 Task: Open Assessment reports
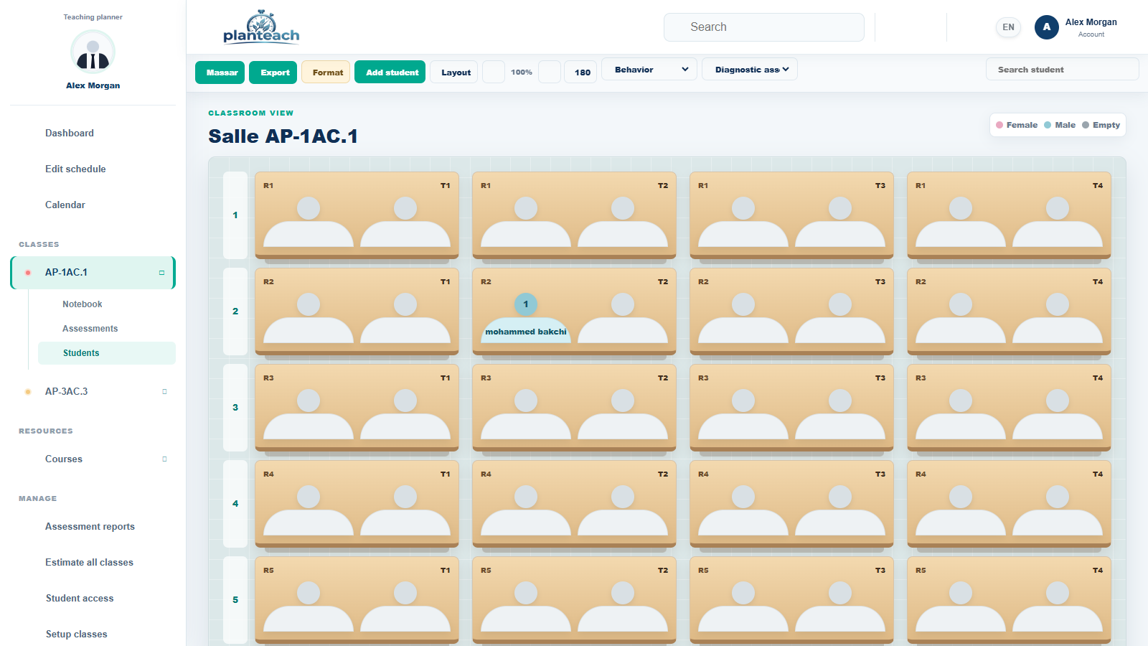click(90, 527)
